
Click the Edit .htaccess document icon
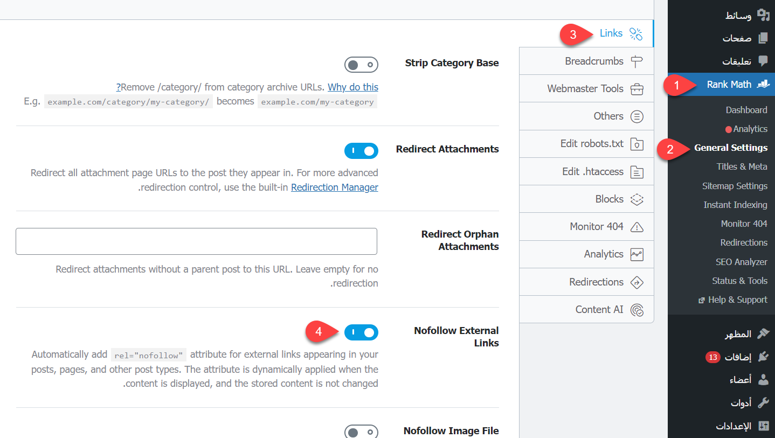(x=636, y=172)
